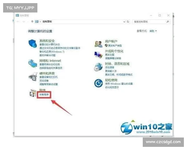This screenshot has height=150, width=187.
Task: Click the Control Panel icon in address bar
Action: point(37,22)
